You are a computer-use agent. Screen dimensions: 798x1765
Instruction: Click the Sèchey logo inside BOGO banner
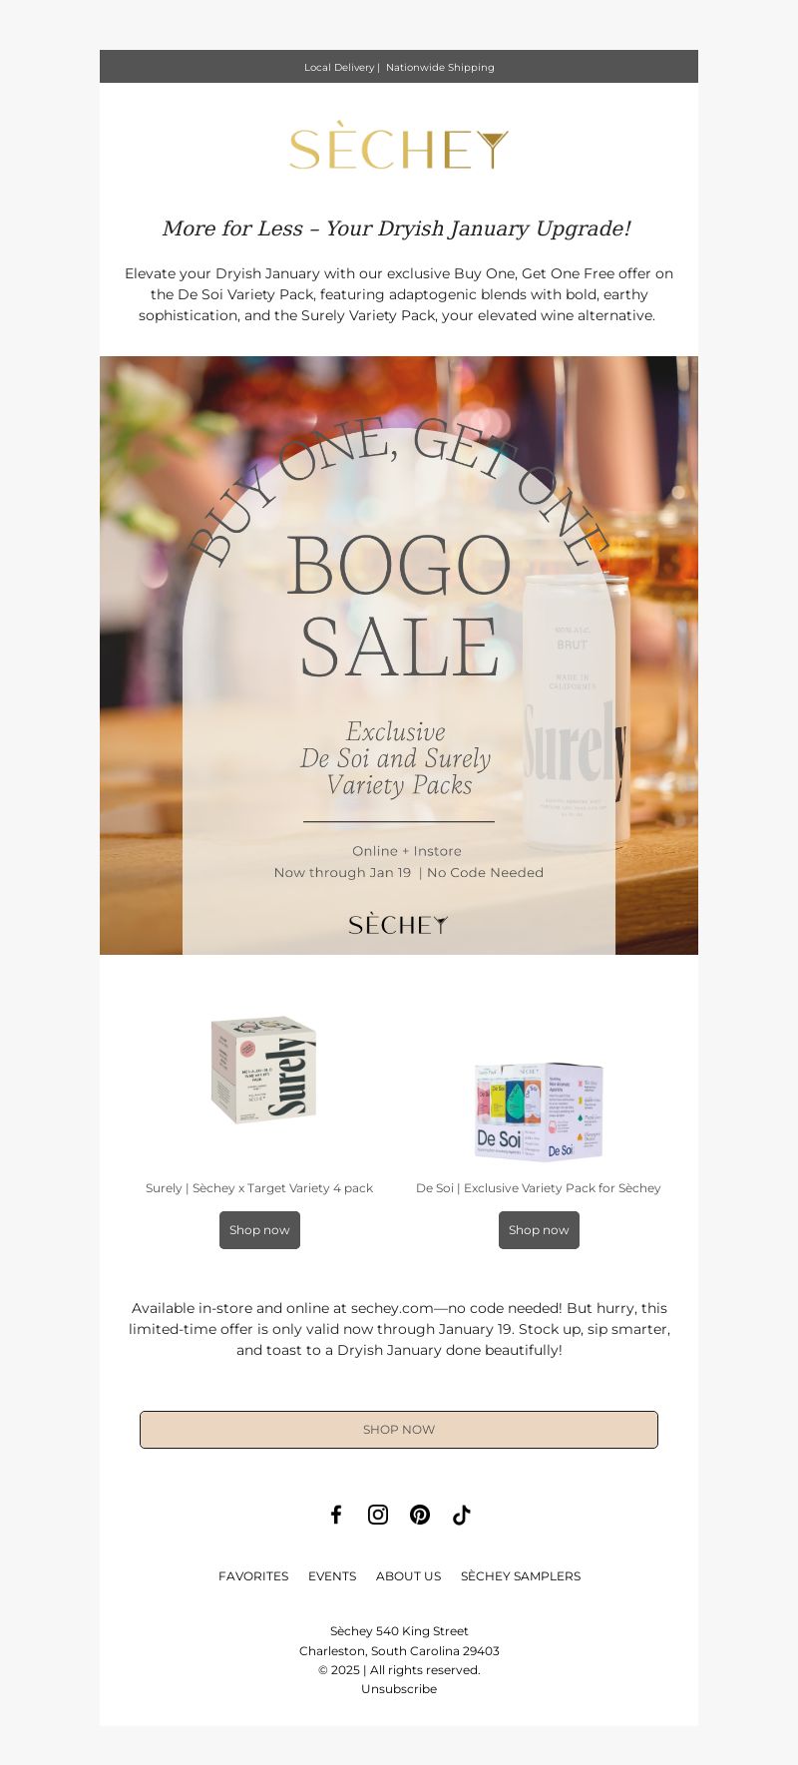399,924
